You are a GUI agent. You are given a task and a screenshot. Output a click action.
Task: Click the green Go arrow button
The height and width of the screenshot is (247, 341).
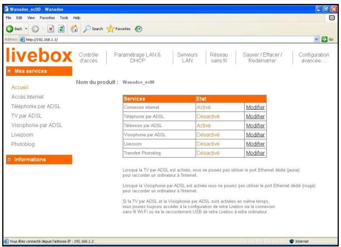click(327, 39)
